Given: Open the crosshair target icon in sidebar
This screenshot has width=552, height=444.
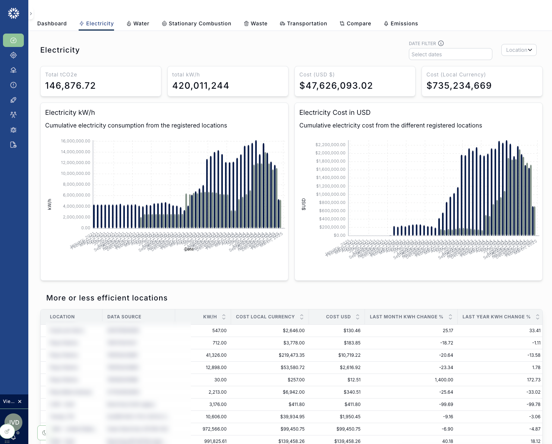Looking at the screenshot, I should coord(13,55).
